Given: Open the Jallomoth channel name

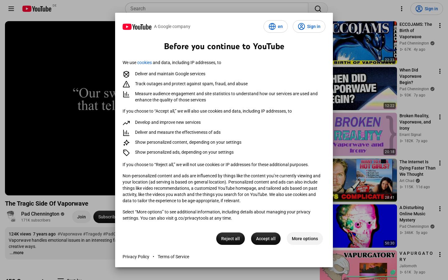Looking at the screenshot, I should coord(408,266).
